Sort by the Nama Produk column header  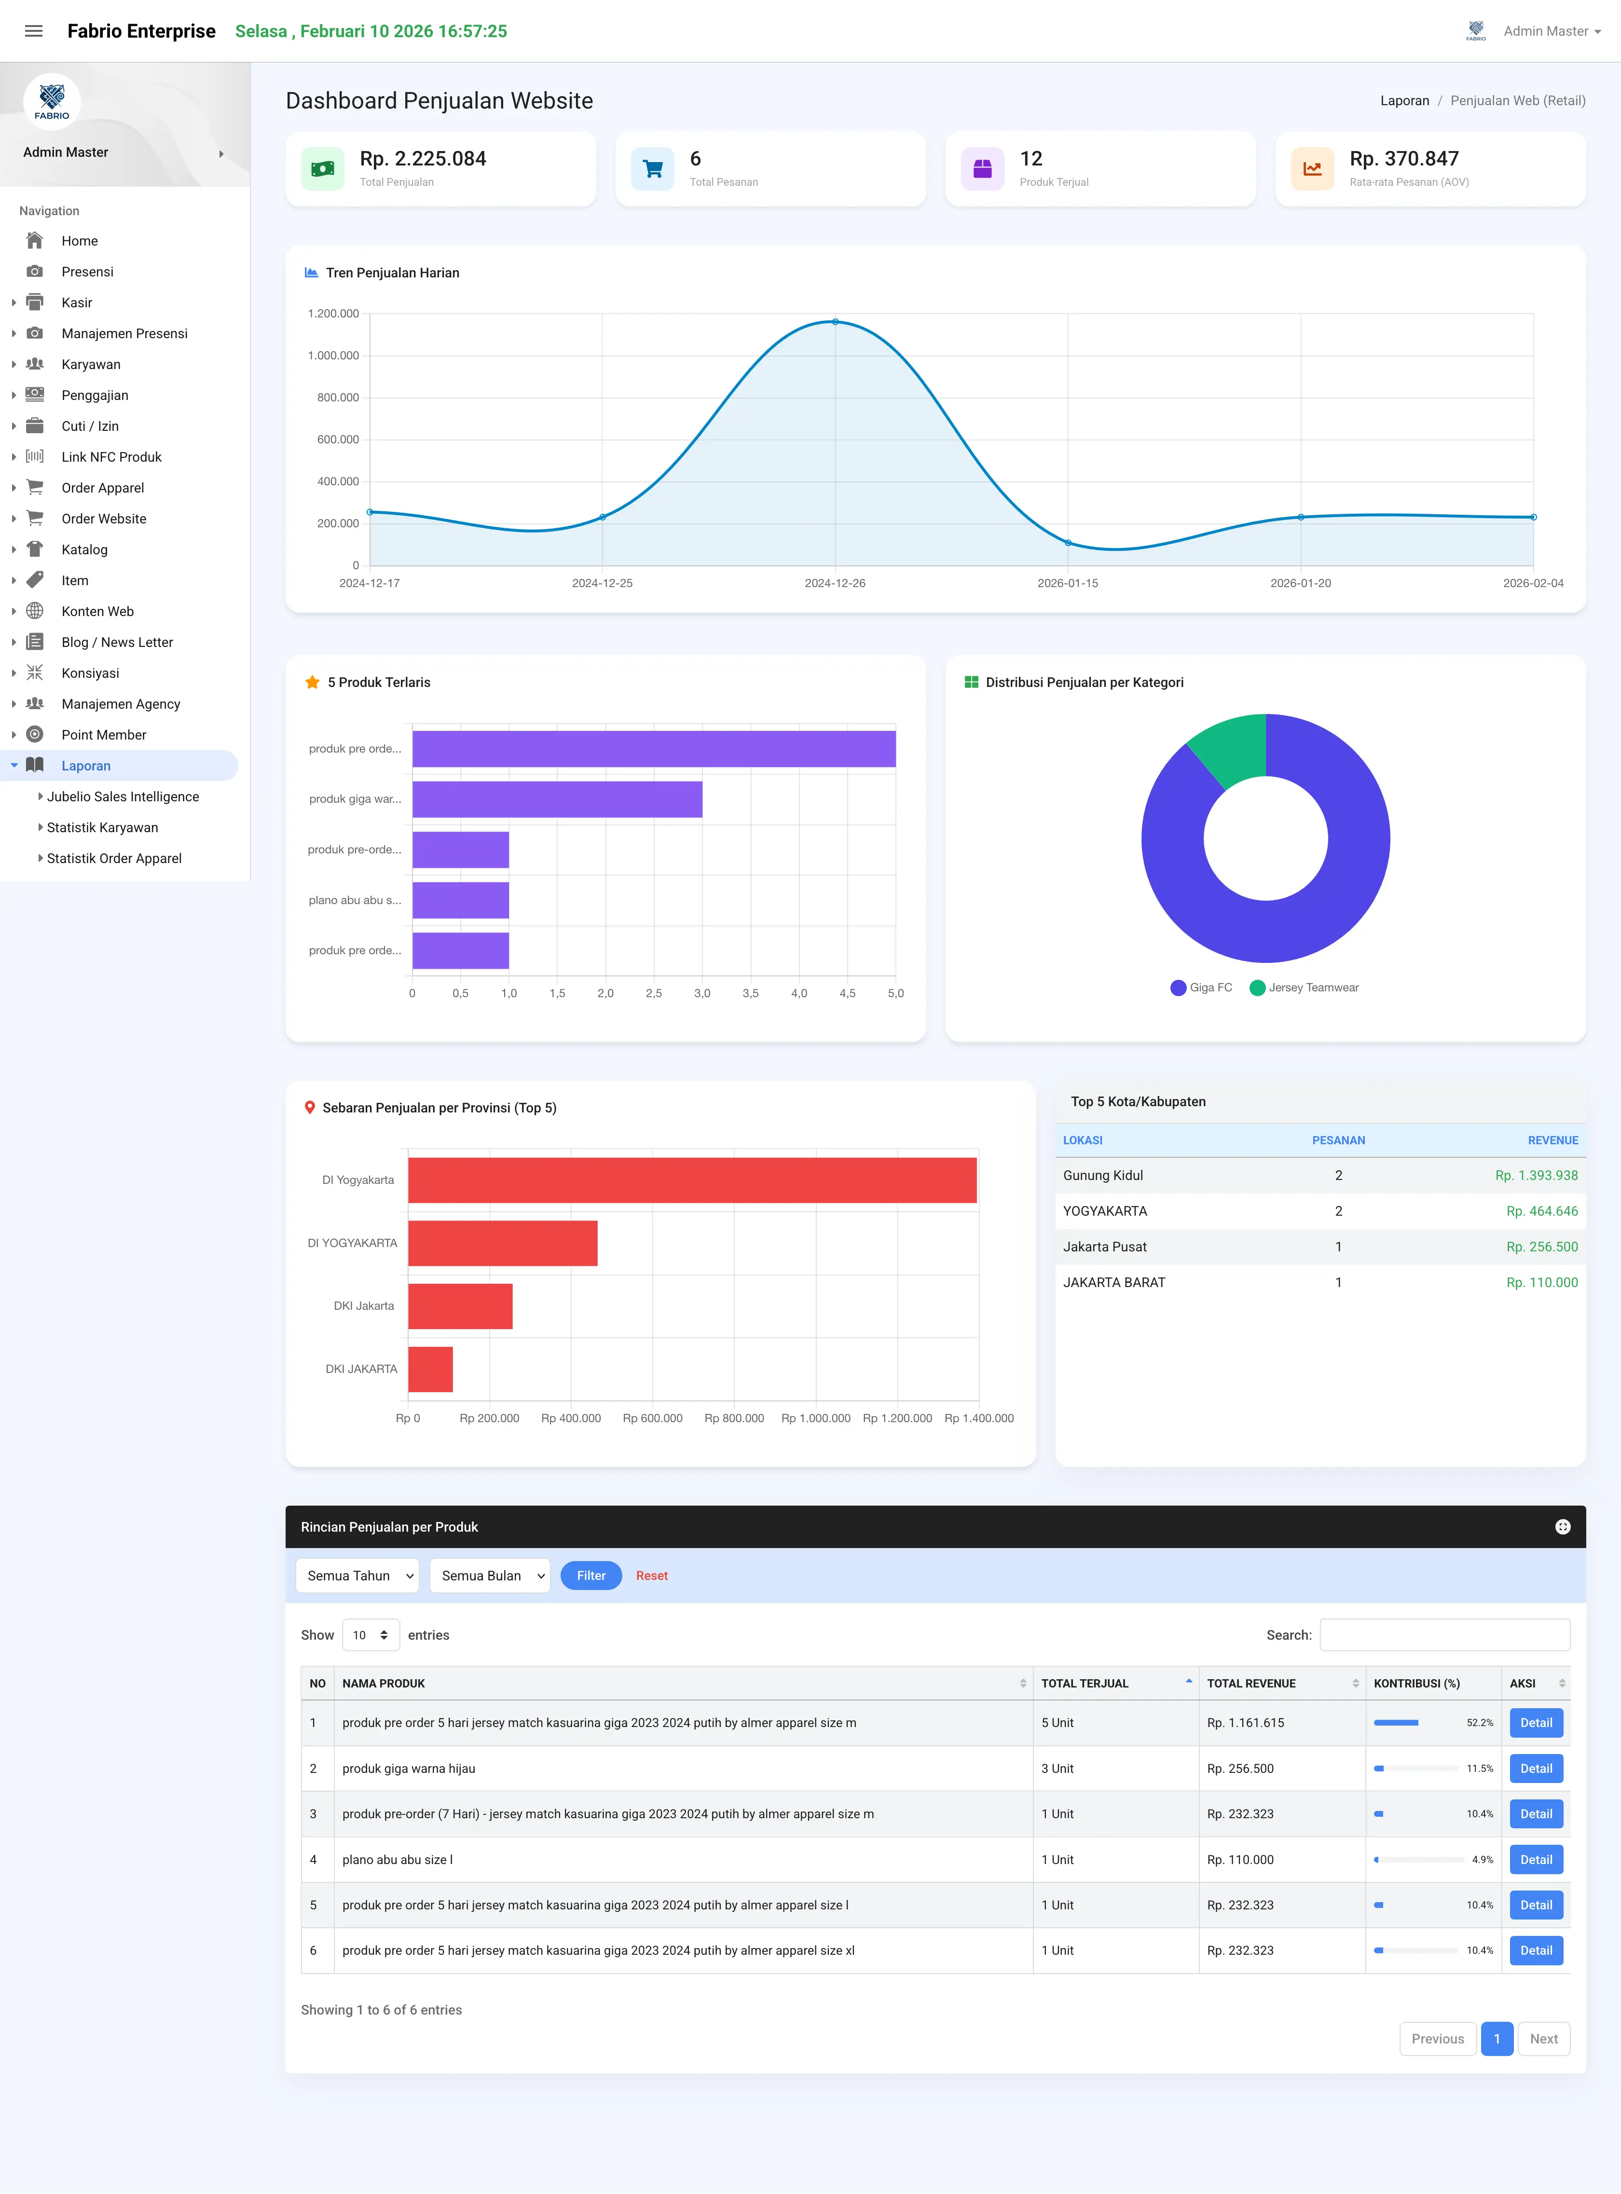[683, 1683]
